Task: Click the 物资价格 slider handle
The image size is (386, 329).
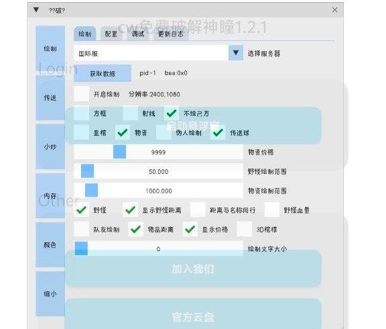Action: pos(120,152)
